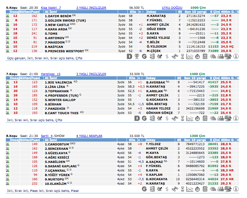
Task: Open bar chart icon next to DAYIM BENİM
Action: (x=8, y=16)
